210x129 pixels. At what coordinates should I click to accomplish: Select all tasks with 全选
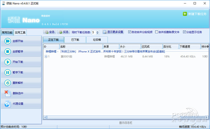click(x=50, y=32)
